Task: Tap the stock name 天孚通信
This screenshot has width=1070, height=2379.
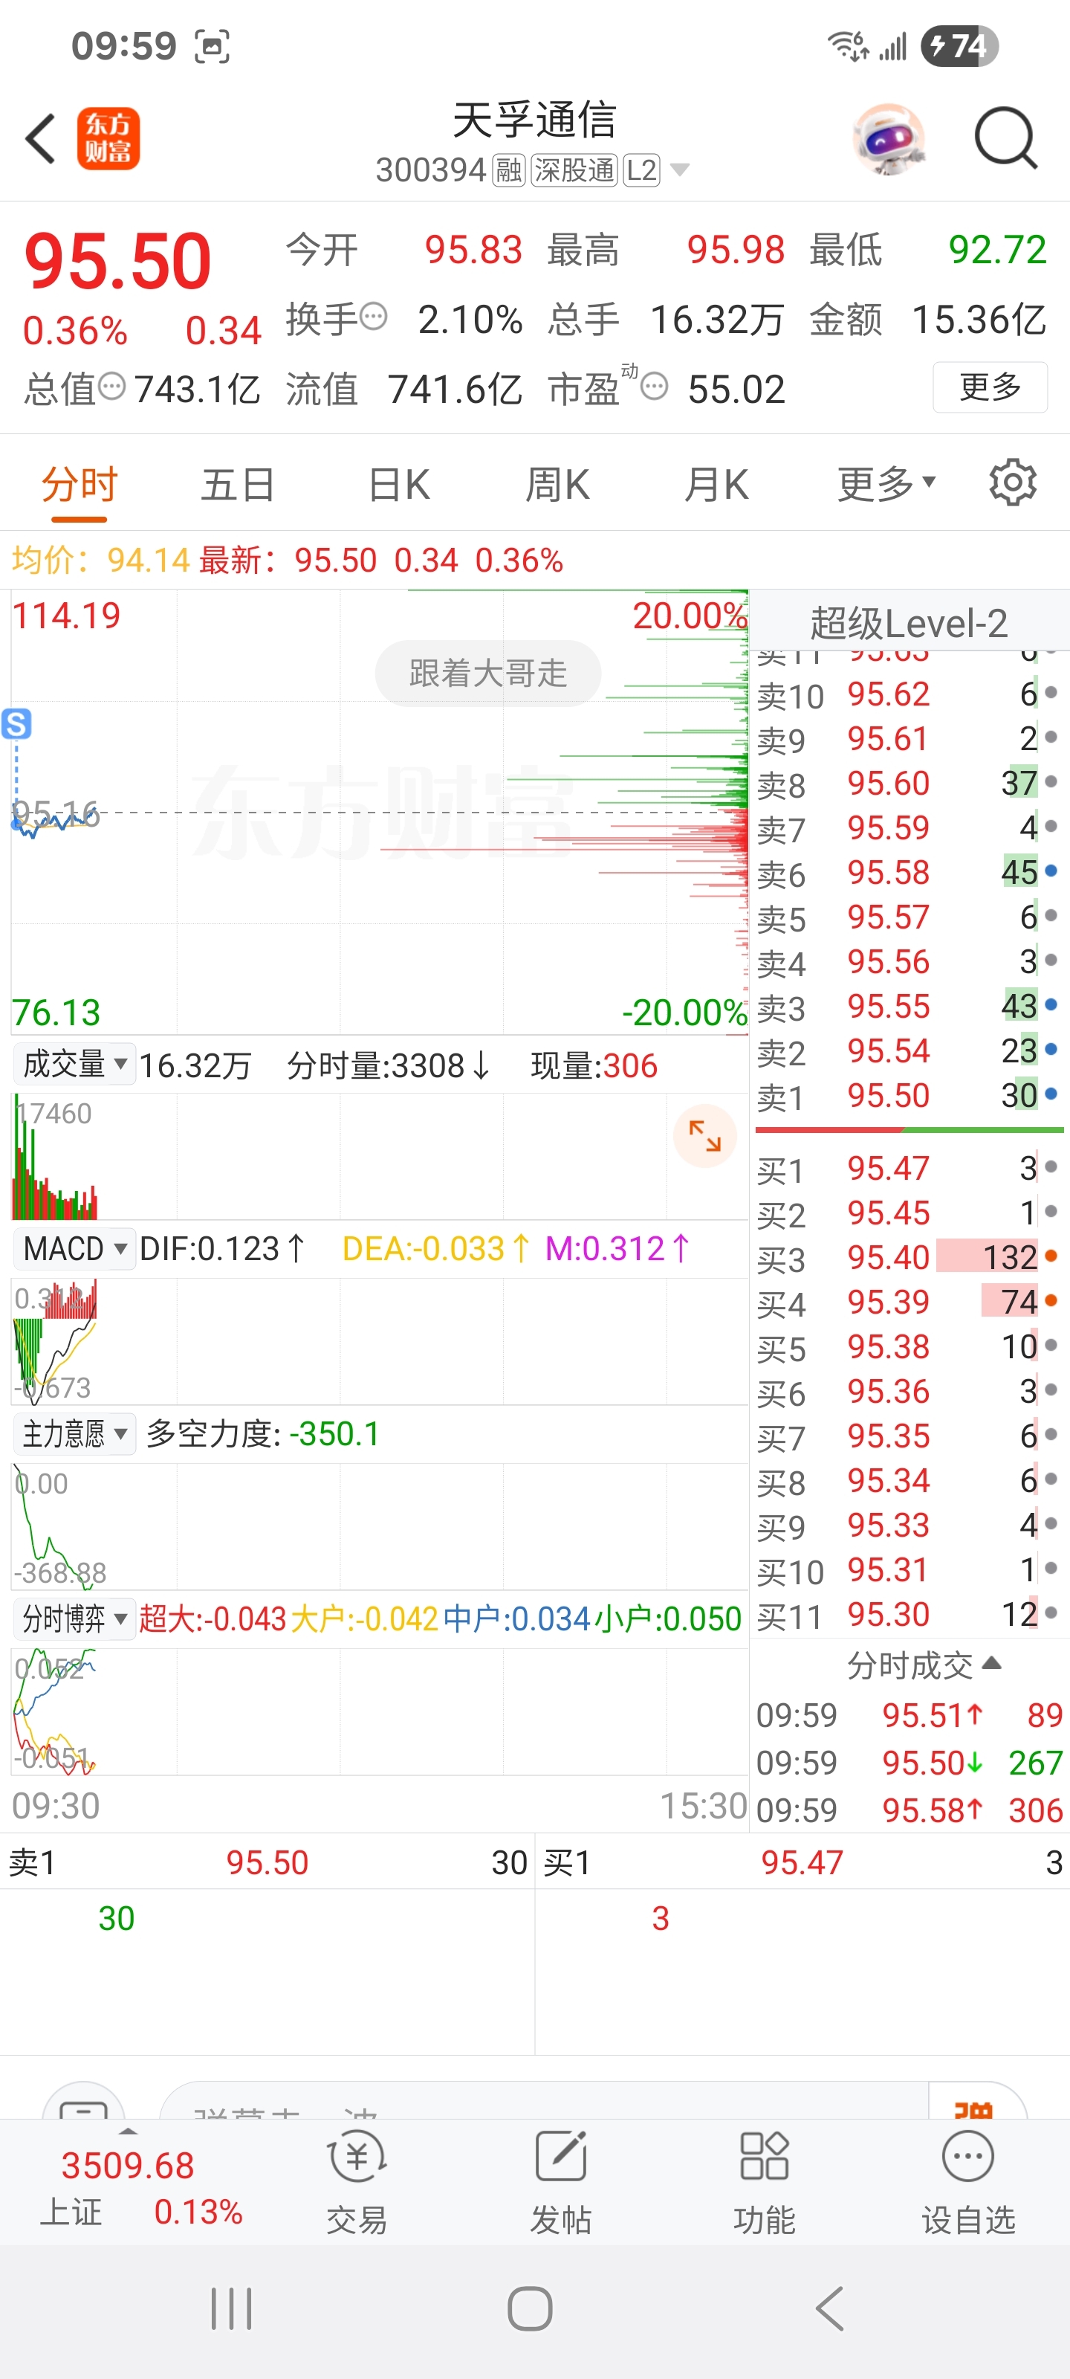Action: [534, 120]
